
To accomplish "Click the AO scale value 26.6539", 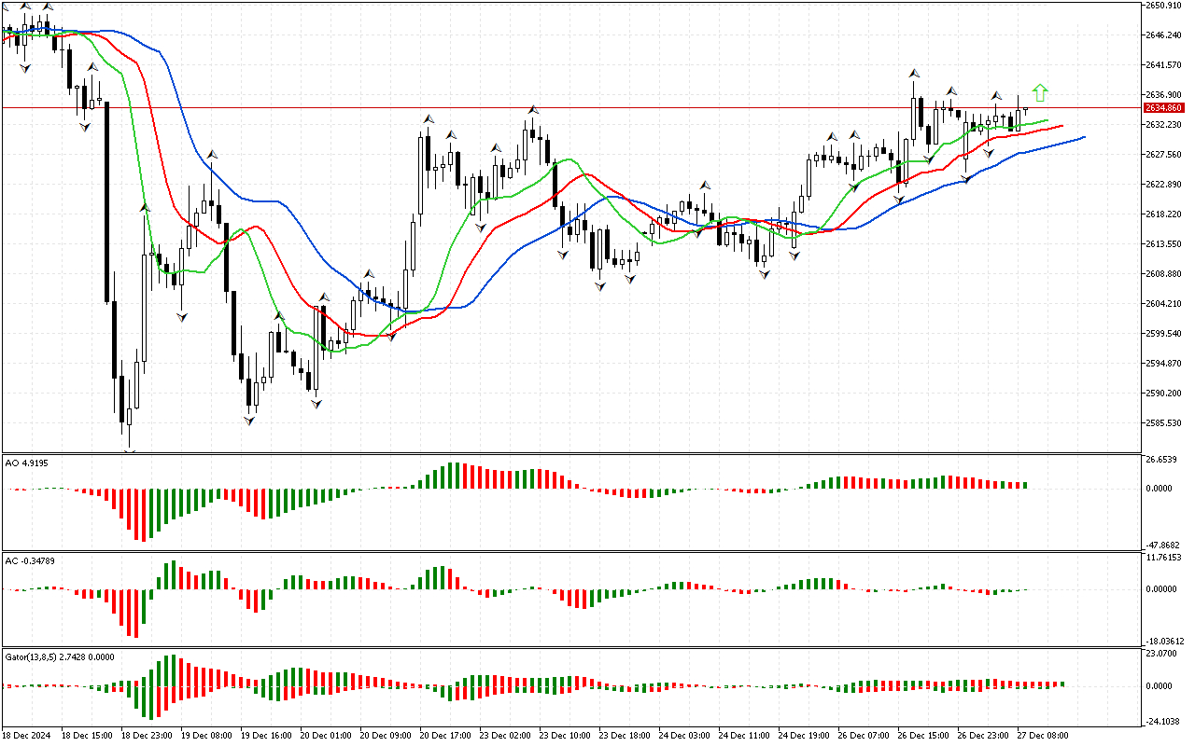I will pyautogui.click(x=1162, y=460).
